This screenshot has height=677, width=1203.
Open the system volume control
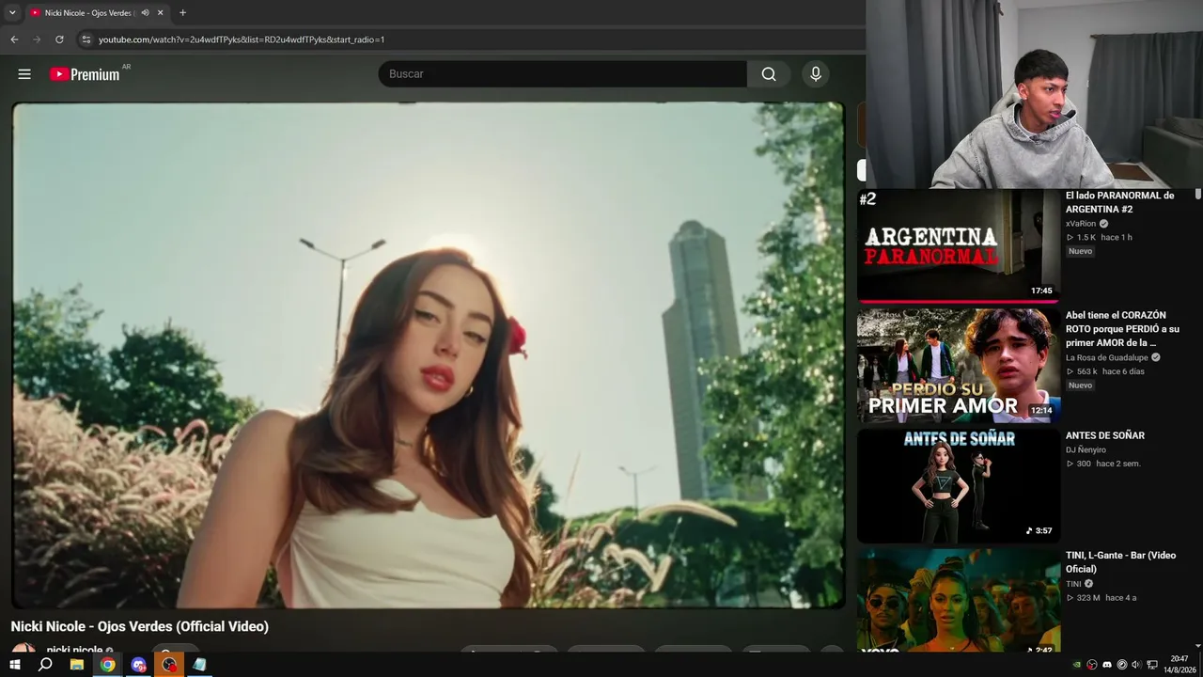(x=1136, y=665)
